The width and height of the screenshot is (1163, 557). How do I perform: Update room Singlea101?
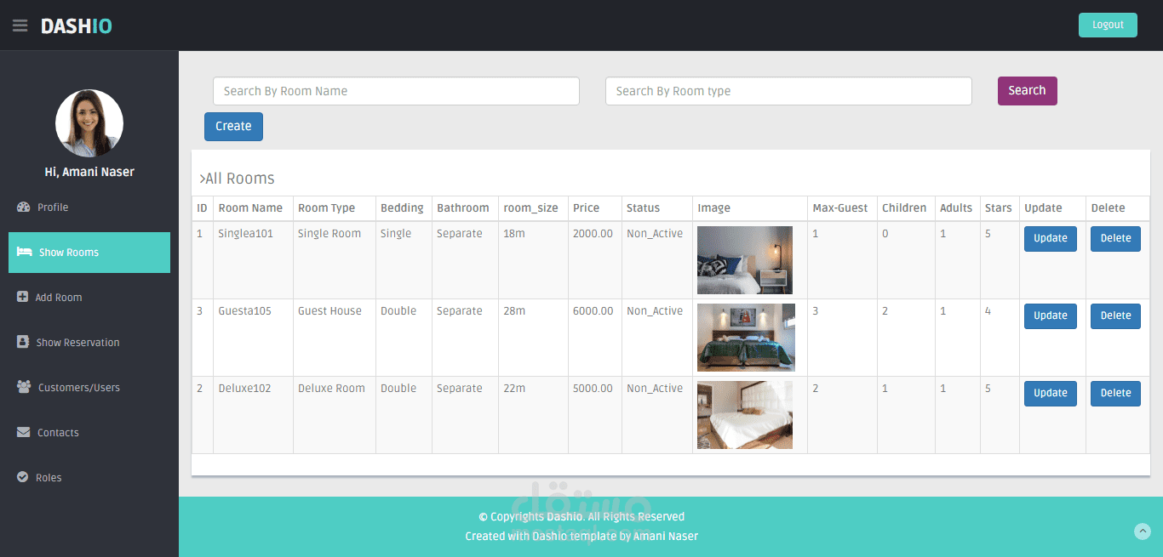pyautogui.click(x=1051, y=239)
